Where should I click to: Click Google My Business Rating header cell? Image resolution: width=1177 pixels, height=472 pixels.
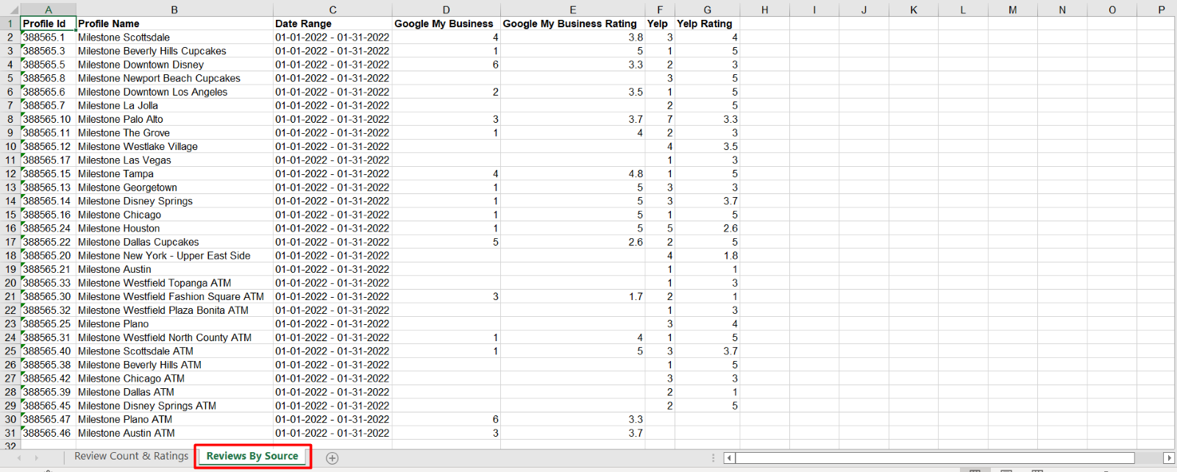(x=573, y=24)
